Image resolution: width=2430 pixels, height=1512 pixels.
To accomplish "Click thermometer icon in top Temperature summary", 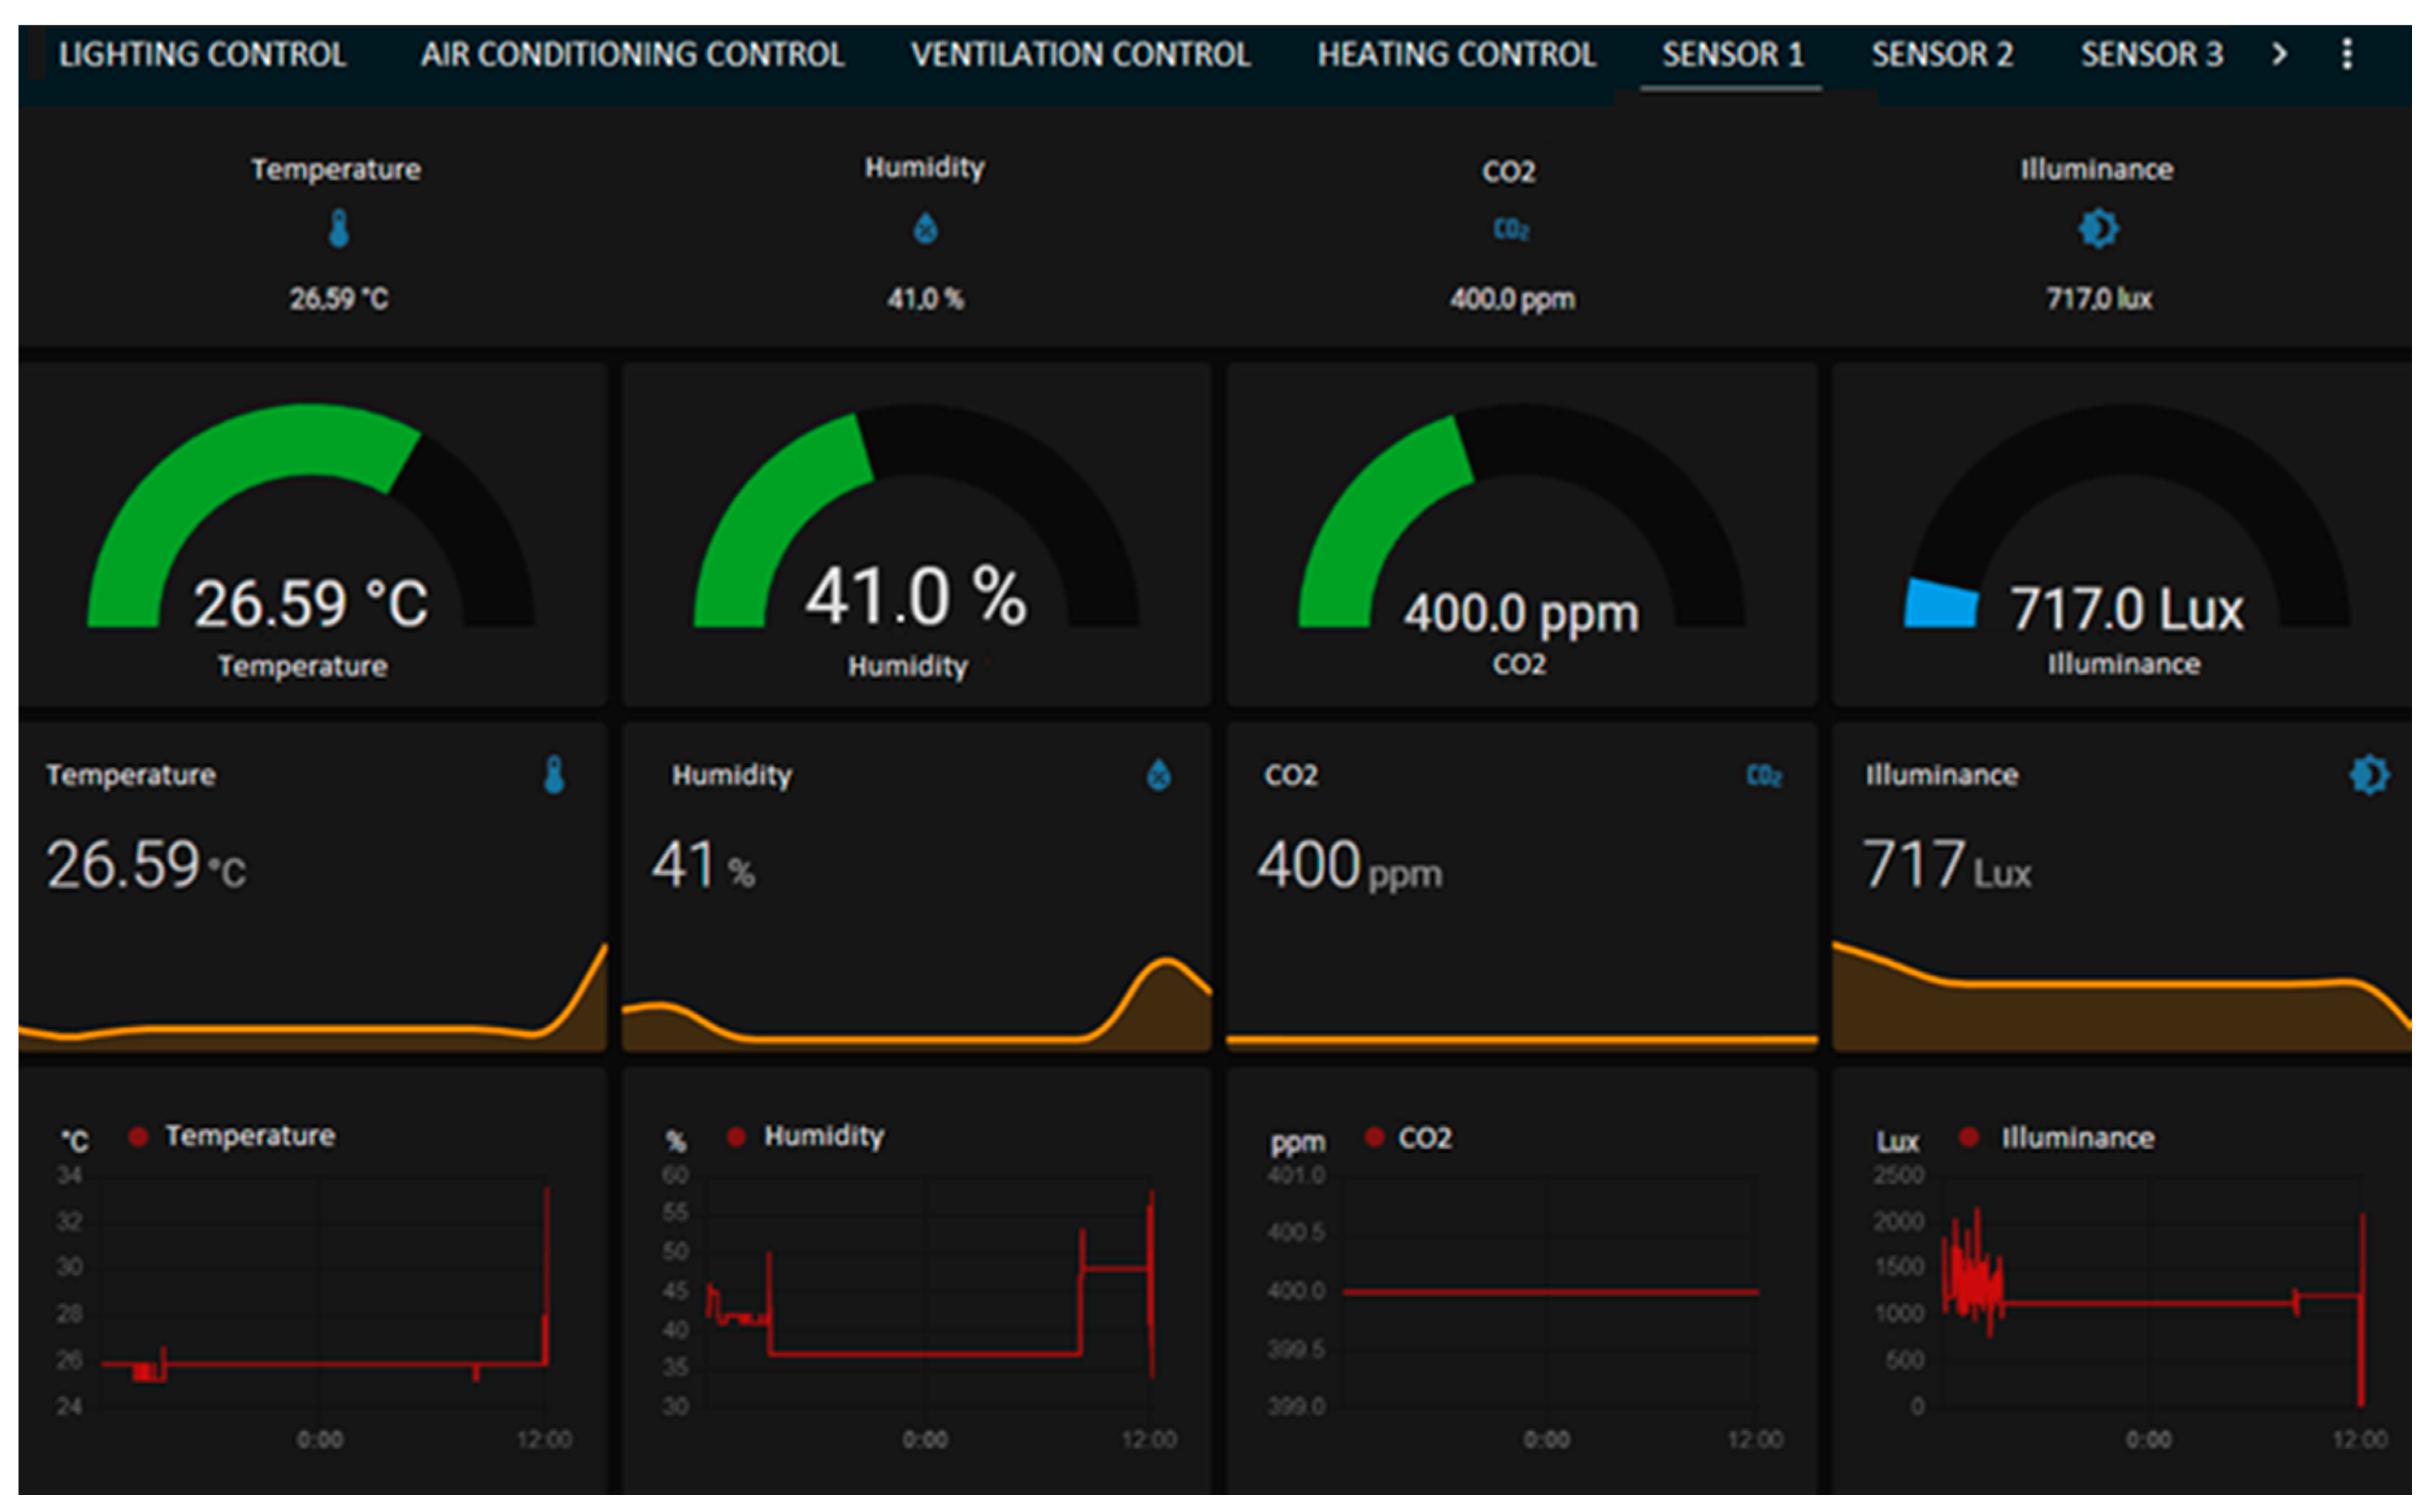I will coord(339,229).
